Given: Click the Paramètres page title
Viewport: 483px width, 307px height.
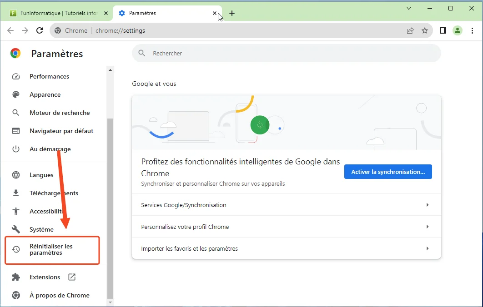Looking at the screenshot, I should (57, 54).
